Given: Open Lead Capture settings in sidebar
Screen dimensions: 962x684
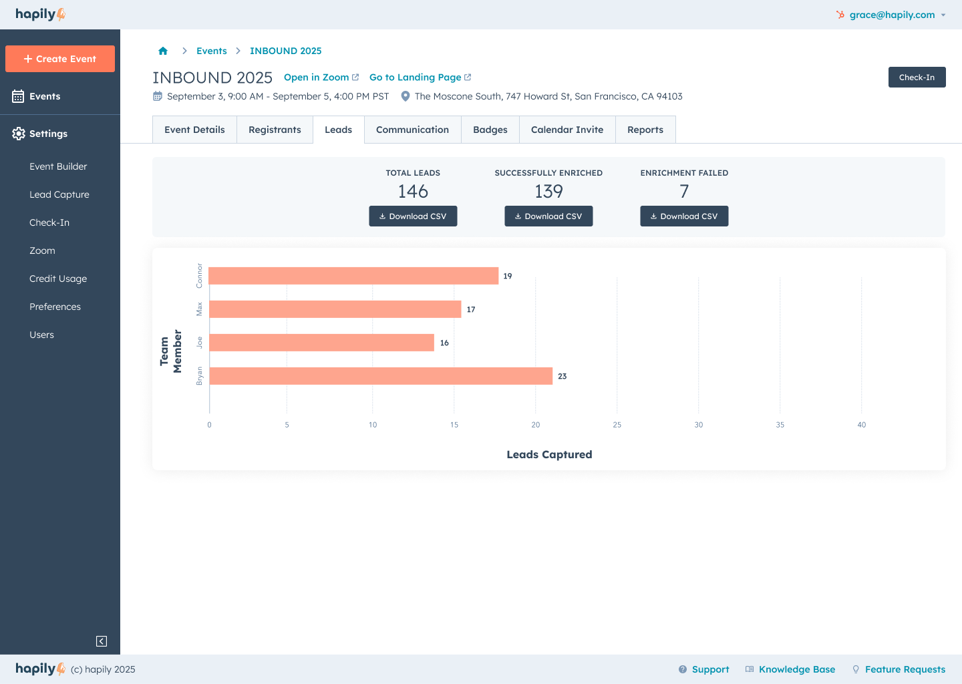Looking at the screenshot, I should (x=59, y=194).
